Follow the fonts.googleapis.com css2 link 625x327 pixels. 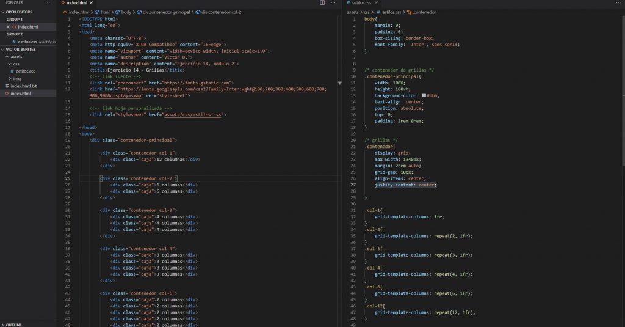coord(223,89)
